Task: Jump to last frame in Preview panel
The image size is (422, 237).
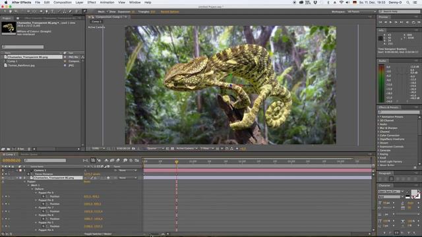Action: (x=402, y=22)
